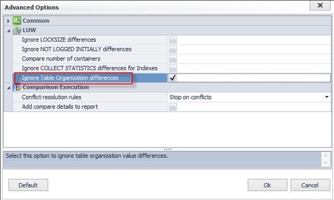This screenshot has width=334, height=200.
Task: Expand the Common options group
Action: (8, 21)
